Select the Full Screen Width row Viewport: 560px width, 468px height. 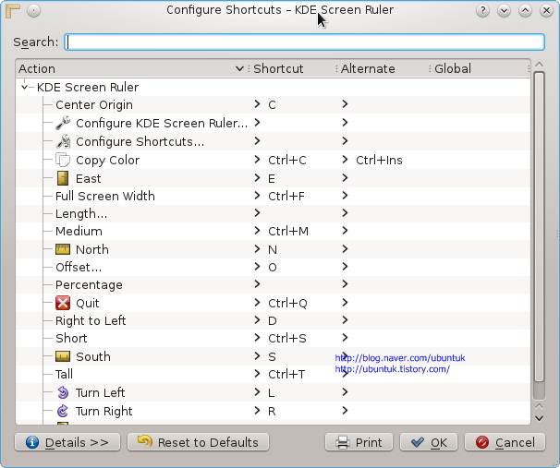(x=274, y=196)
